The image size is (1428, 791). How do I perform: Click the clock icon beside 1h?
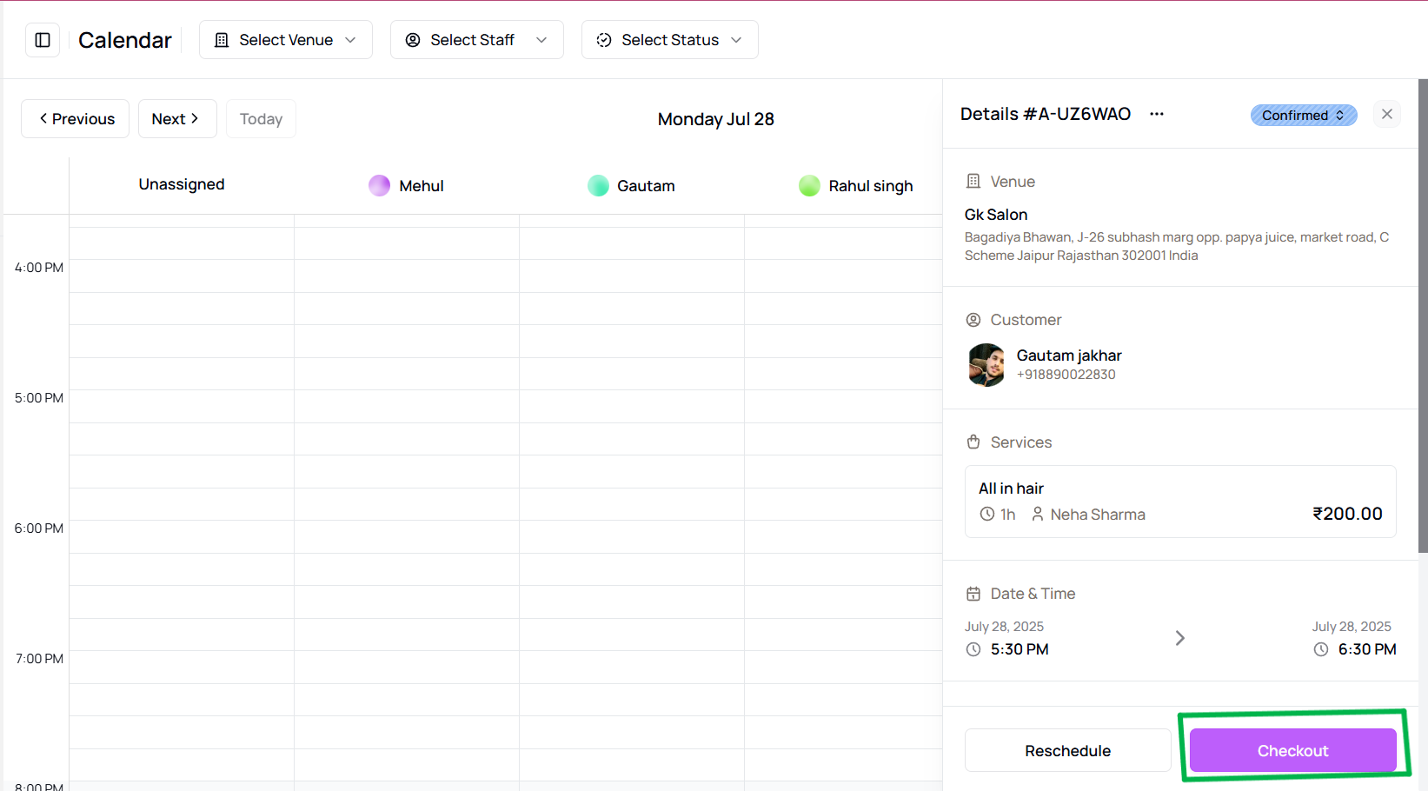(987, 515)
